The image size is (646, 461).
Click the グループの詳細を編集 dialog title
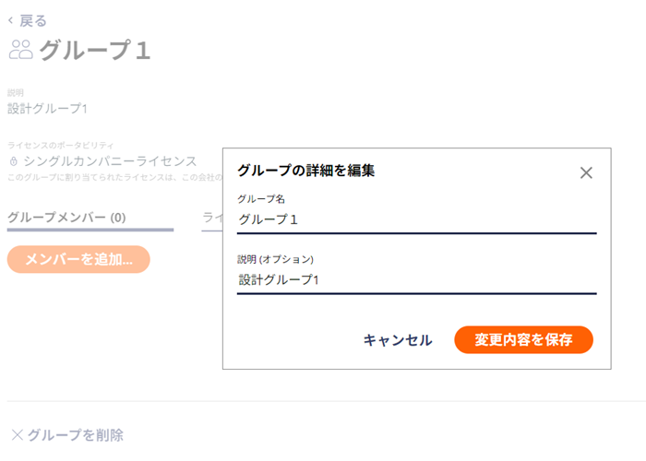point(305,171)
